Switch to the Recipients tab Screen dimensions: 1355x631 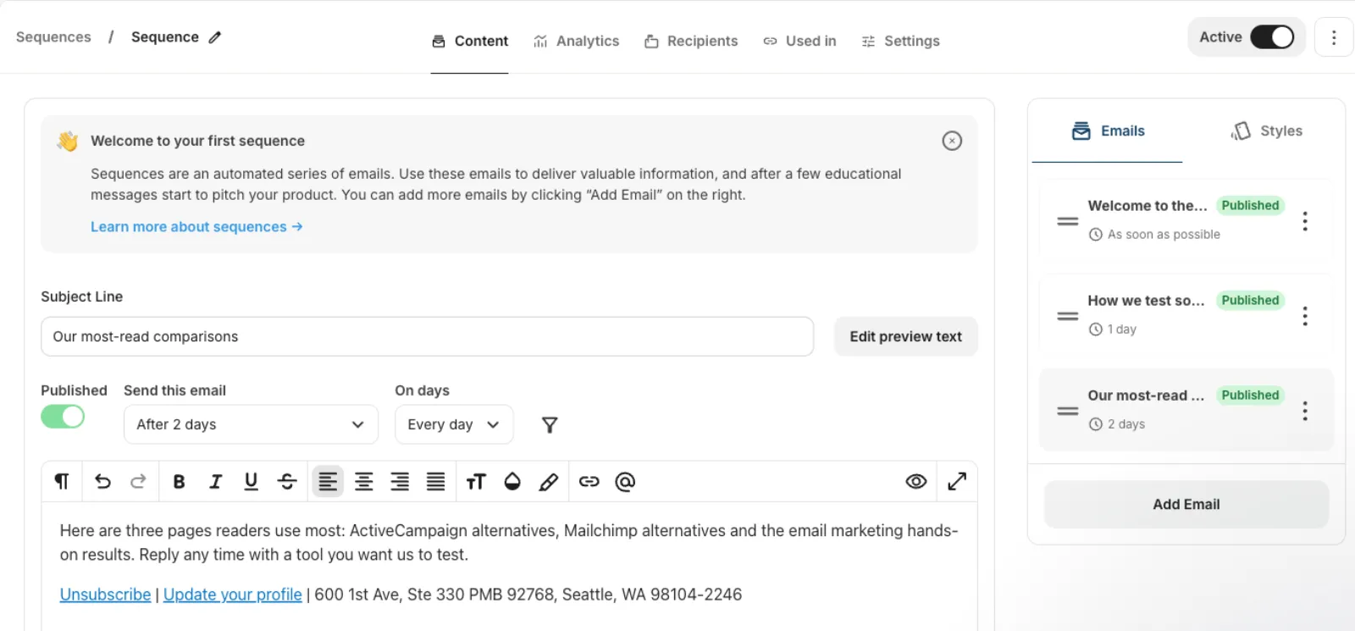pyautogui.click(x=691, y=41)
